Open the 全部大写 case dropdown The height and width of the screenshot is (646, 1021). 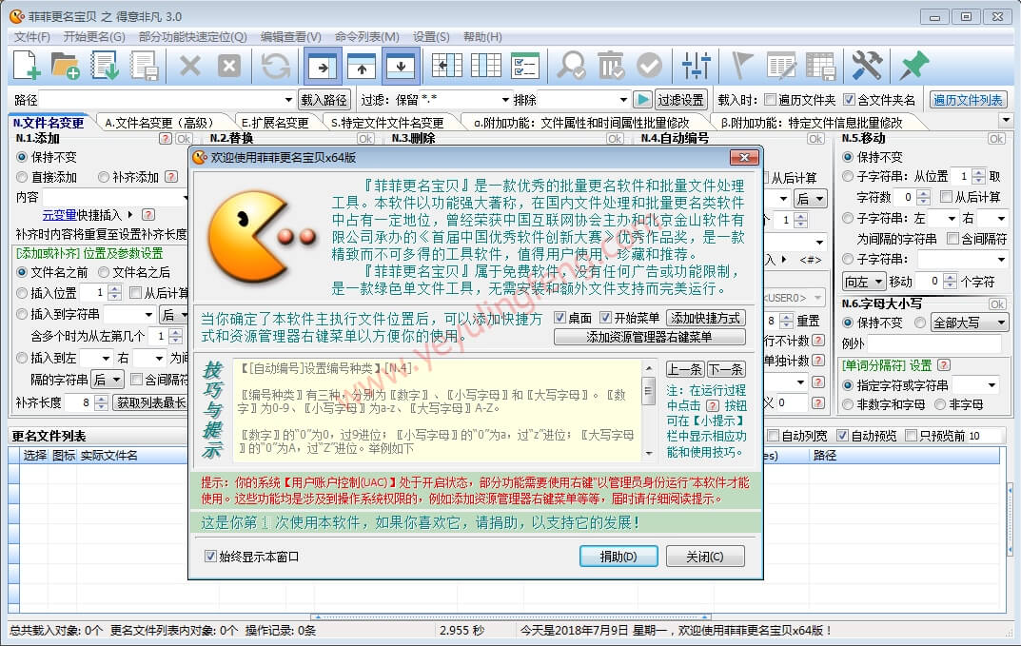point(1001,323)
